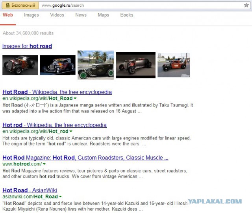Select the Web search tab

pos(8,15)
